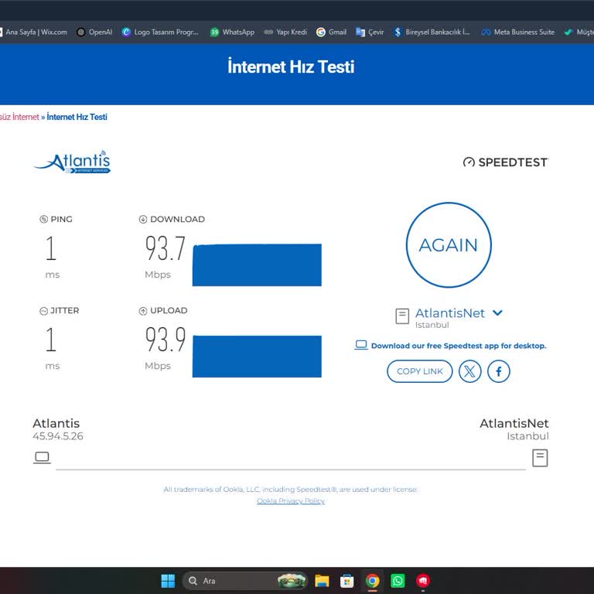594x594 pixels.
Task: Click the Atlantis logo
Action: (72, 162)
